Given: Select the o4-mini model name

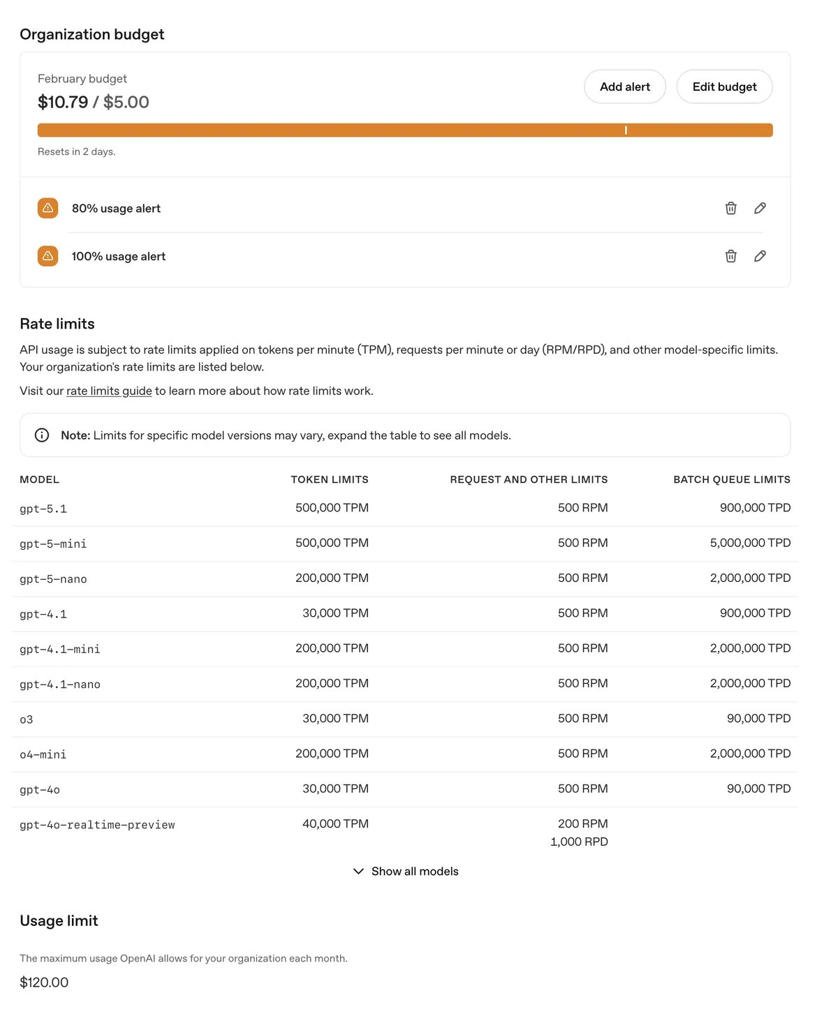Looking at the screenshot, I should (x=43, y=754).
